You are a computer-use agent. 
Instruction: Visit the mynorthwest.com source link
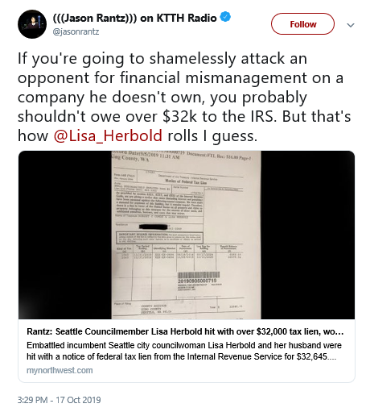click(60, 370)
